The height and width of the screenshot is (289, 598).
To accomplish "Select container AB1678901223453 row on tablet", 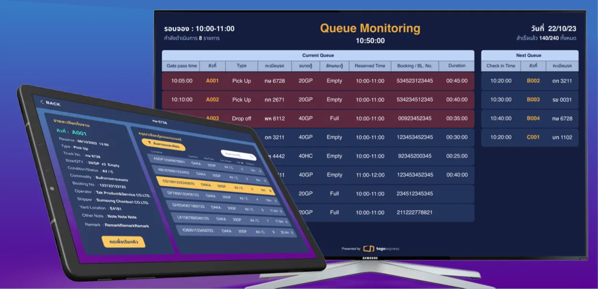I will [x=212, y=174].
